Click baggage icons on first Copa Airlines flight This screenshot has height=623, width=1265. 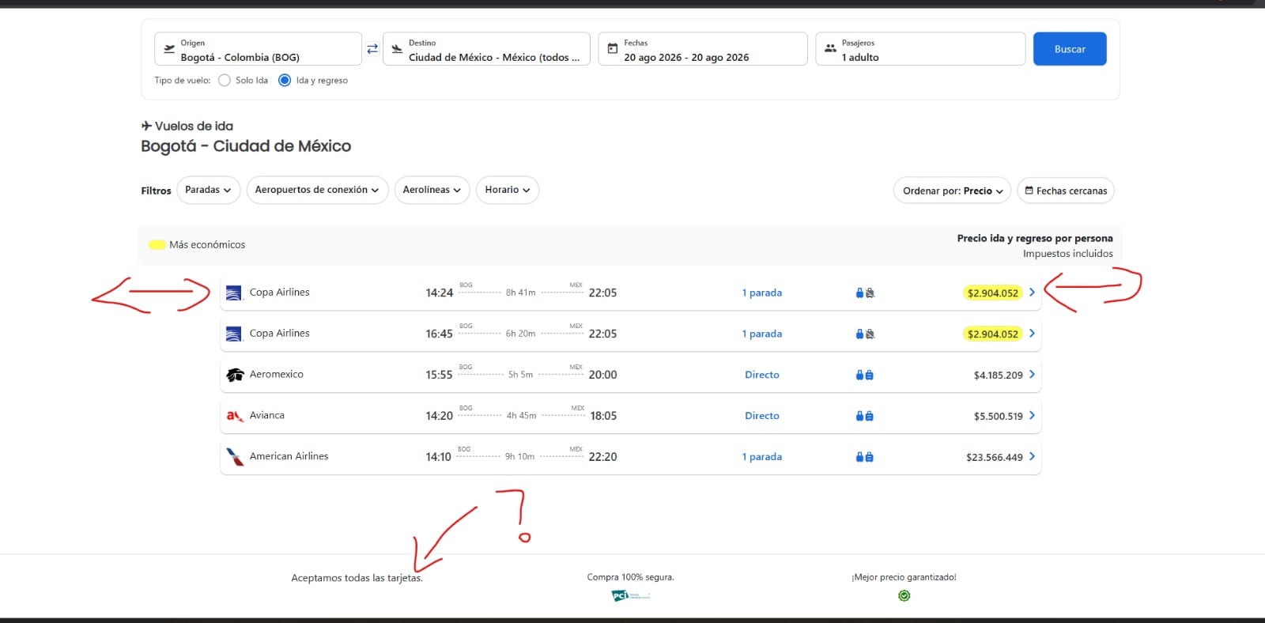tap(865, 293)
